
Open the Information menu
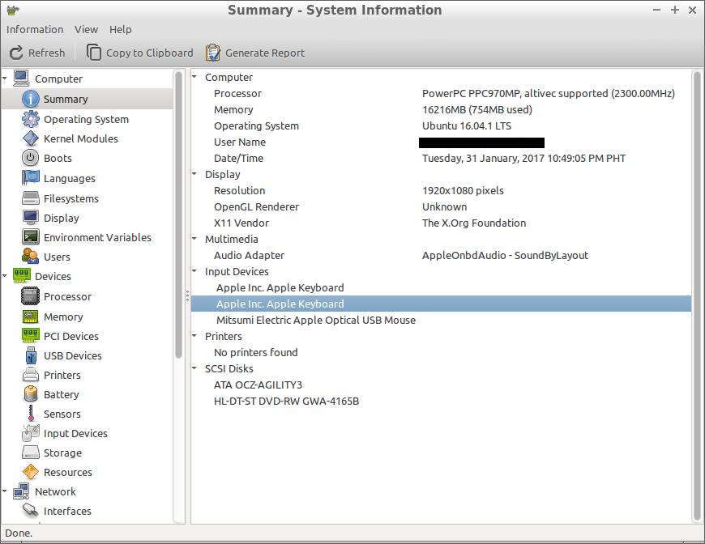coord(35,30)
